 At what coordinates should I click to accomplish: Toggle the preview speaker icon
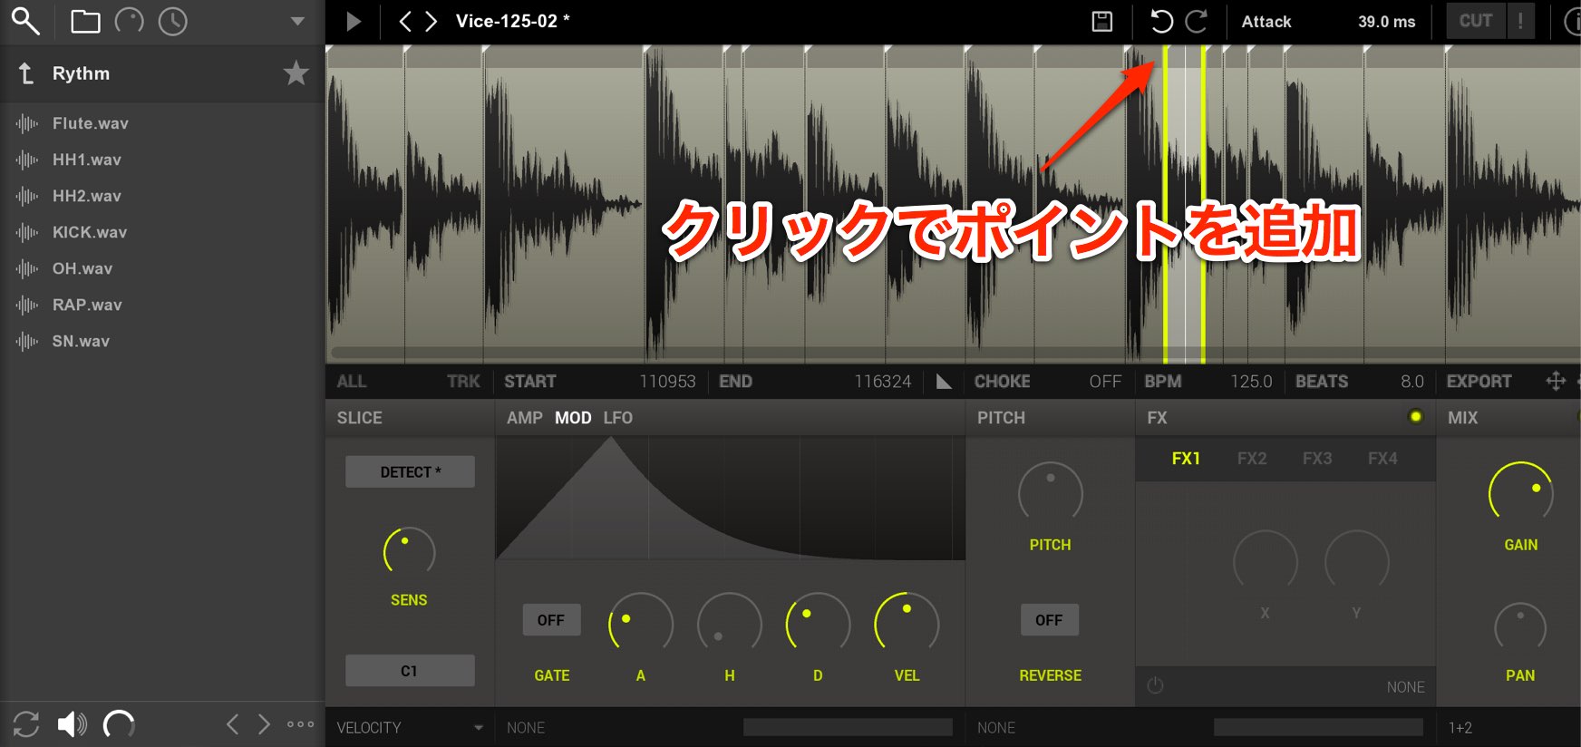pyautogui.click(x=73, y=724)
